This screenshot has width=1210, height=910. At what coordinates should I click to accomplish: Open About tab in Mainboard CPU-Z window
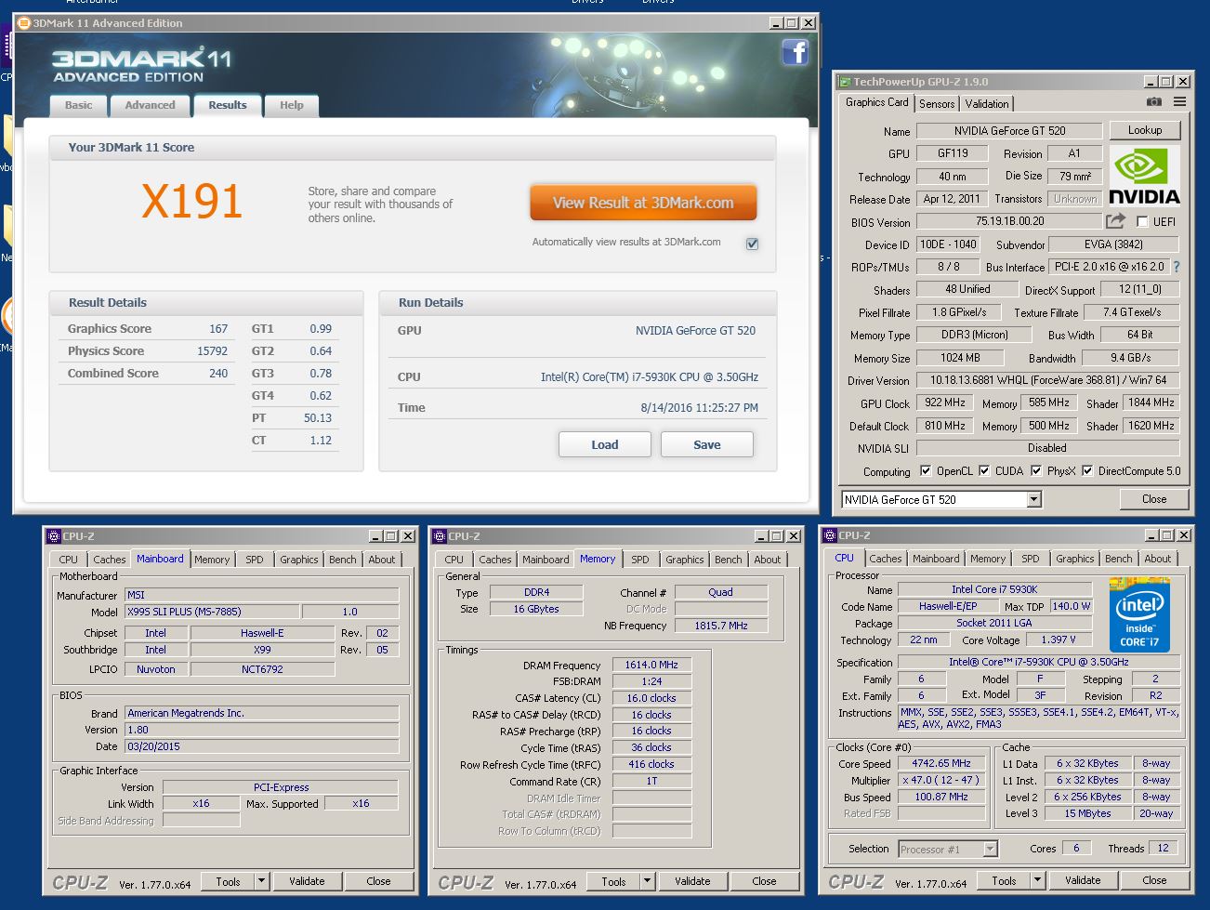382,560
